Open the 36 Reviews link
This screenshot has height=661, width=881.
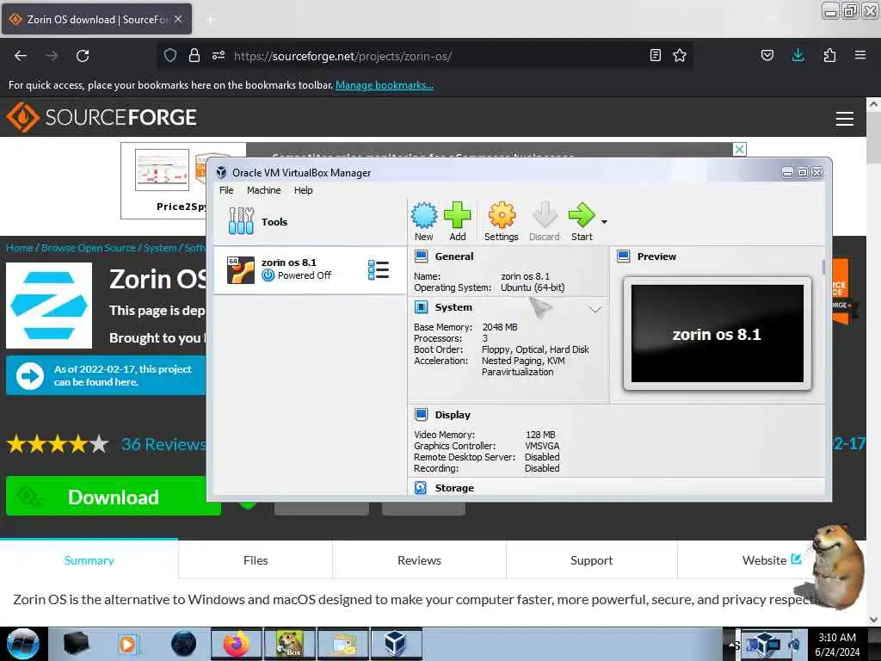164,444
